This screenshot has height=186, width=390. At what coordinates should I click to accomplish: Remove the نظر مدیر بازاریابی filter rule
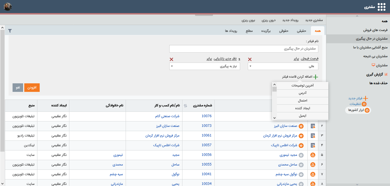point(172,59)
